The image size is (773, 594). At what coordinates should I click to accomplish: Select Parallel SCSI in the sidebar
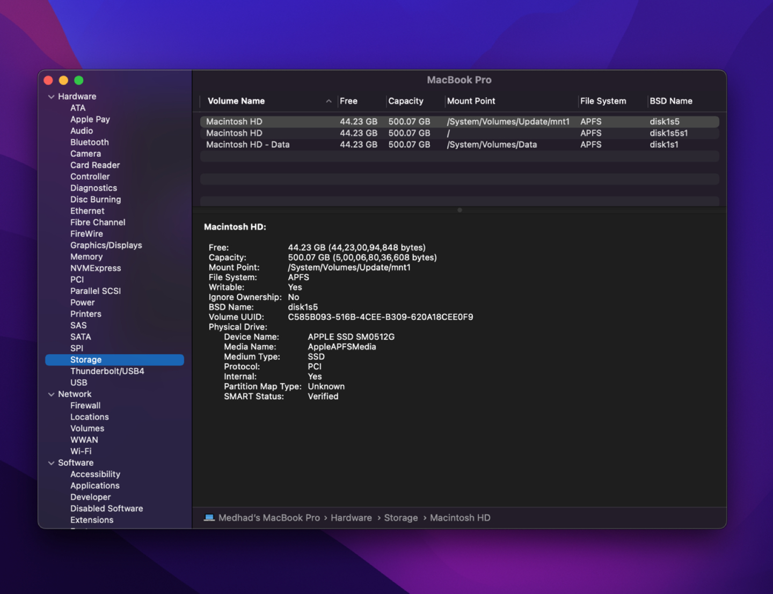[x=96, y=291]
